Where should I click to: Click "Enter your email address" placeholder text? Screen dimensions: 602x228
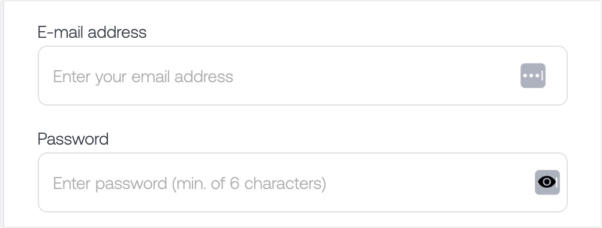pyautogui.click(x=143, y=77)
